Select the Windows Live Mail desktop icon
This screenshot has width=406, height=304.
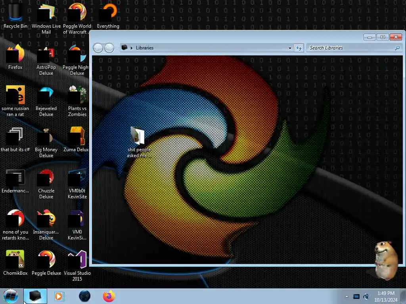(46, 19)
